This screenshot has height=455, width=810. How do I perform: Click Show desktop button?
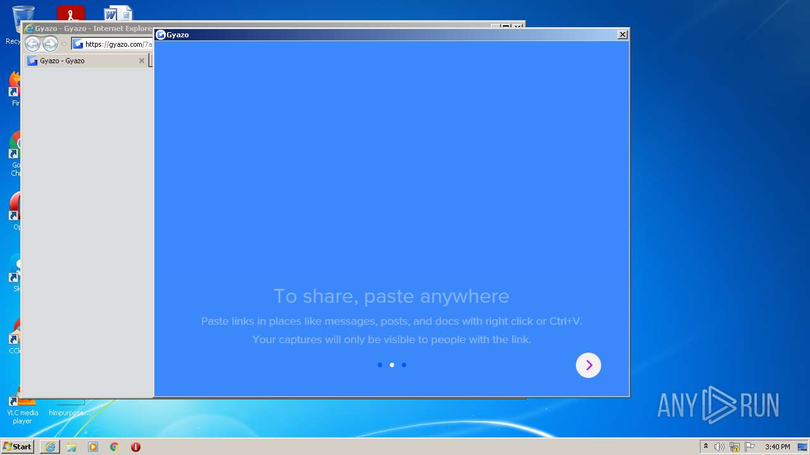[x=802, y=447]
